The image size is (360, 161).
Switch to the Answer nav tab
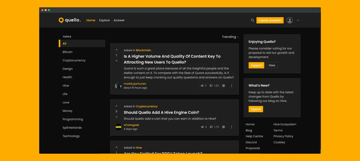point(119,20)
